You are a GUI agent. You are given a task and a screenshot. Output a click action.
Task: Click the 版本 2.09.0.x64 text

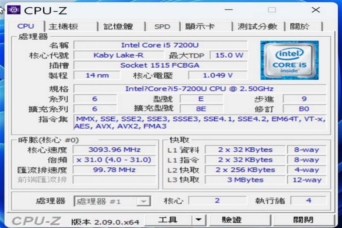pos(105,222)
